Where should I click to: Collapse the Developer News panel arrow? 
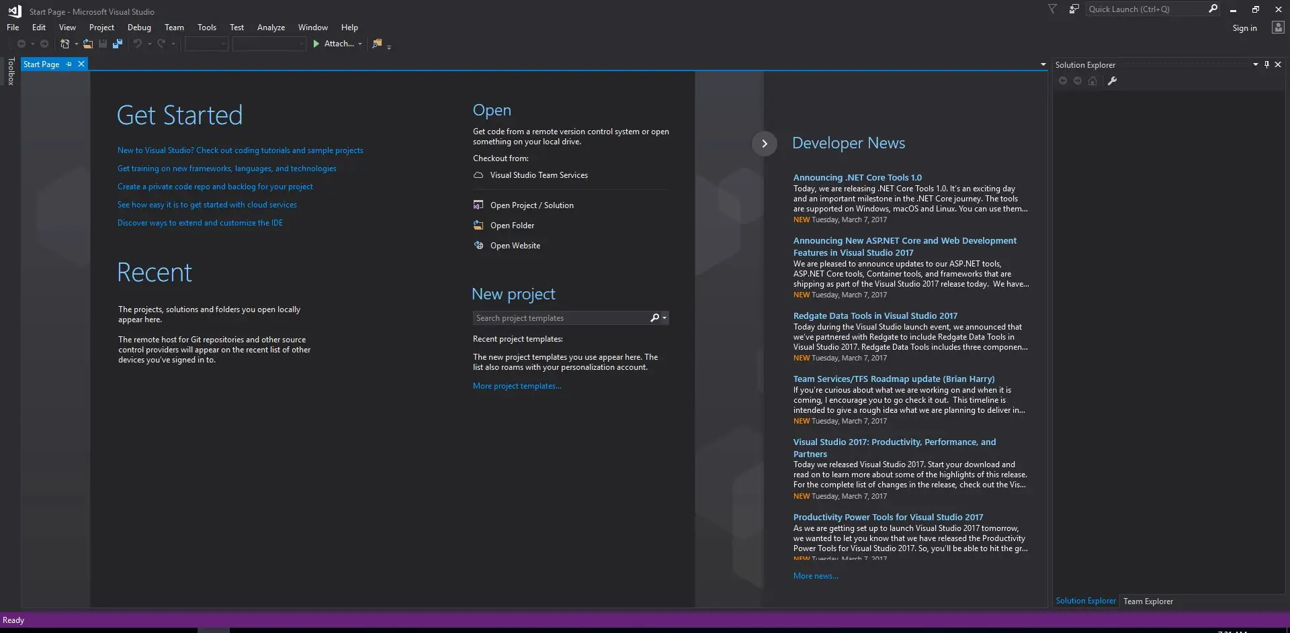click(764, 144)
